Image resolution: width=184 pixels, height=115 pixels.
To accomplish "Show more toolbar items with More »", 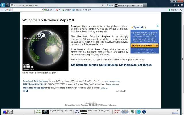I will pyautogui.click(x=88, y=10).
